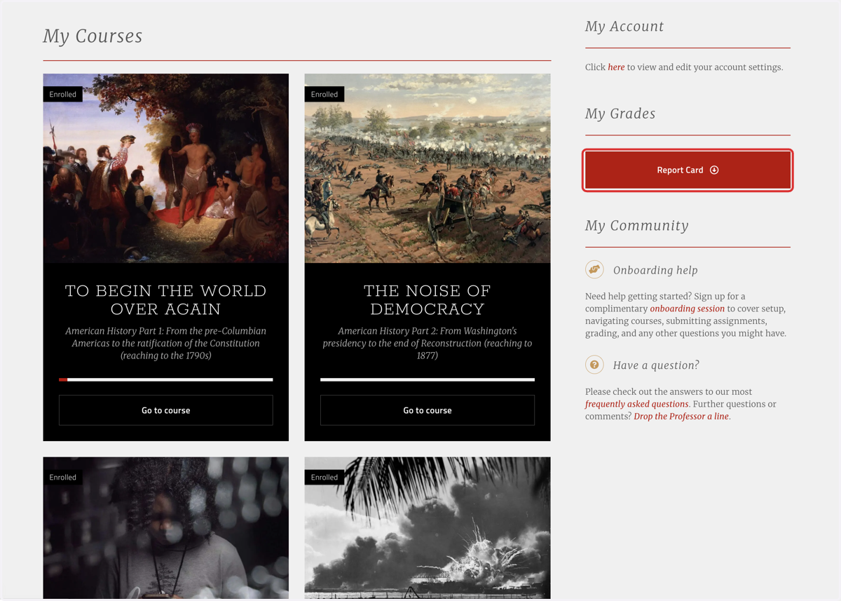Click the 'My Grades' heading
Screen dimensions: 841x601
[x=620, y=114]
